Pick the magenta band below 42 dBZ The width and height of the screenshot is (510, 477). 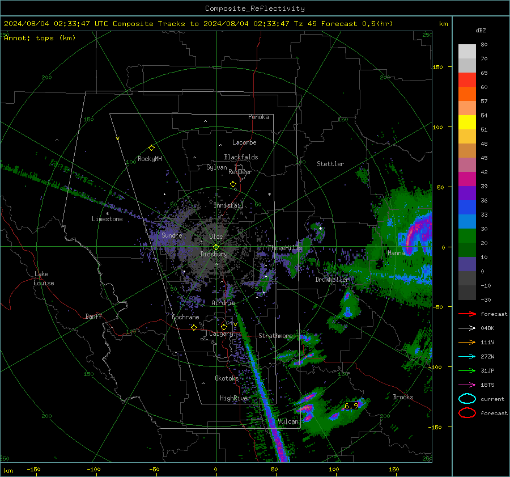point(467,179)
